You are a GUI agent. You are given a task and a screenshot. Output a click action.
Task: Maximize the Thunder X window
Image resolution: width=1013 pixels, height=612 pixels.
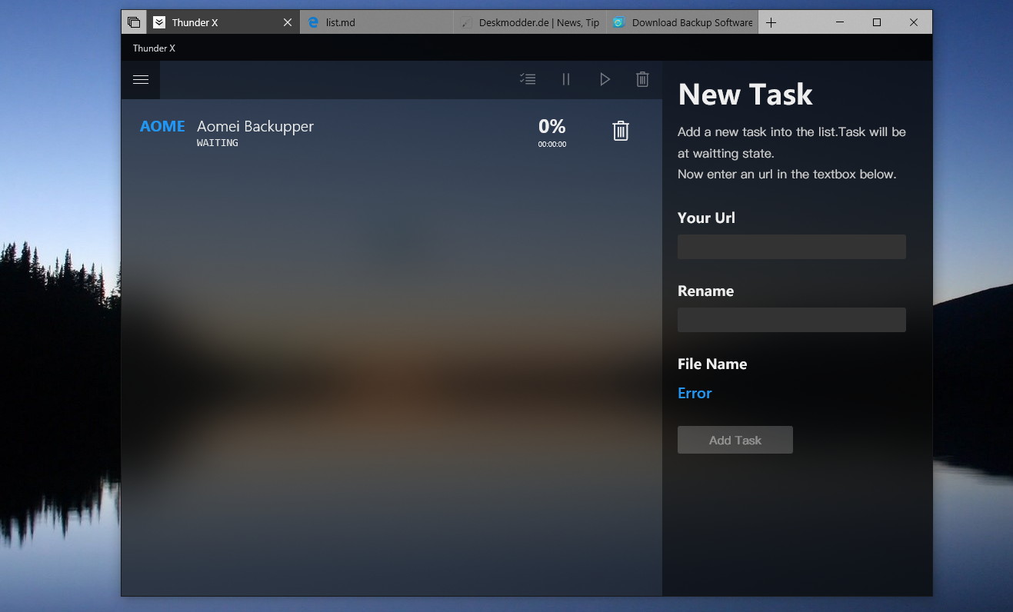(877, 22)
